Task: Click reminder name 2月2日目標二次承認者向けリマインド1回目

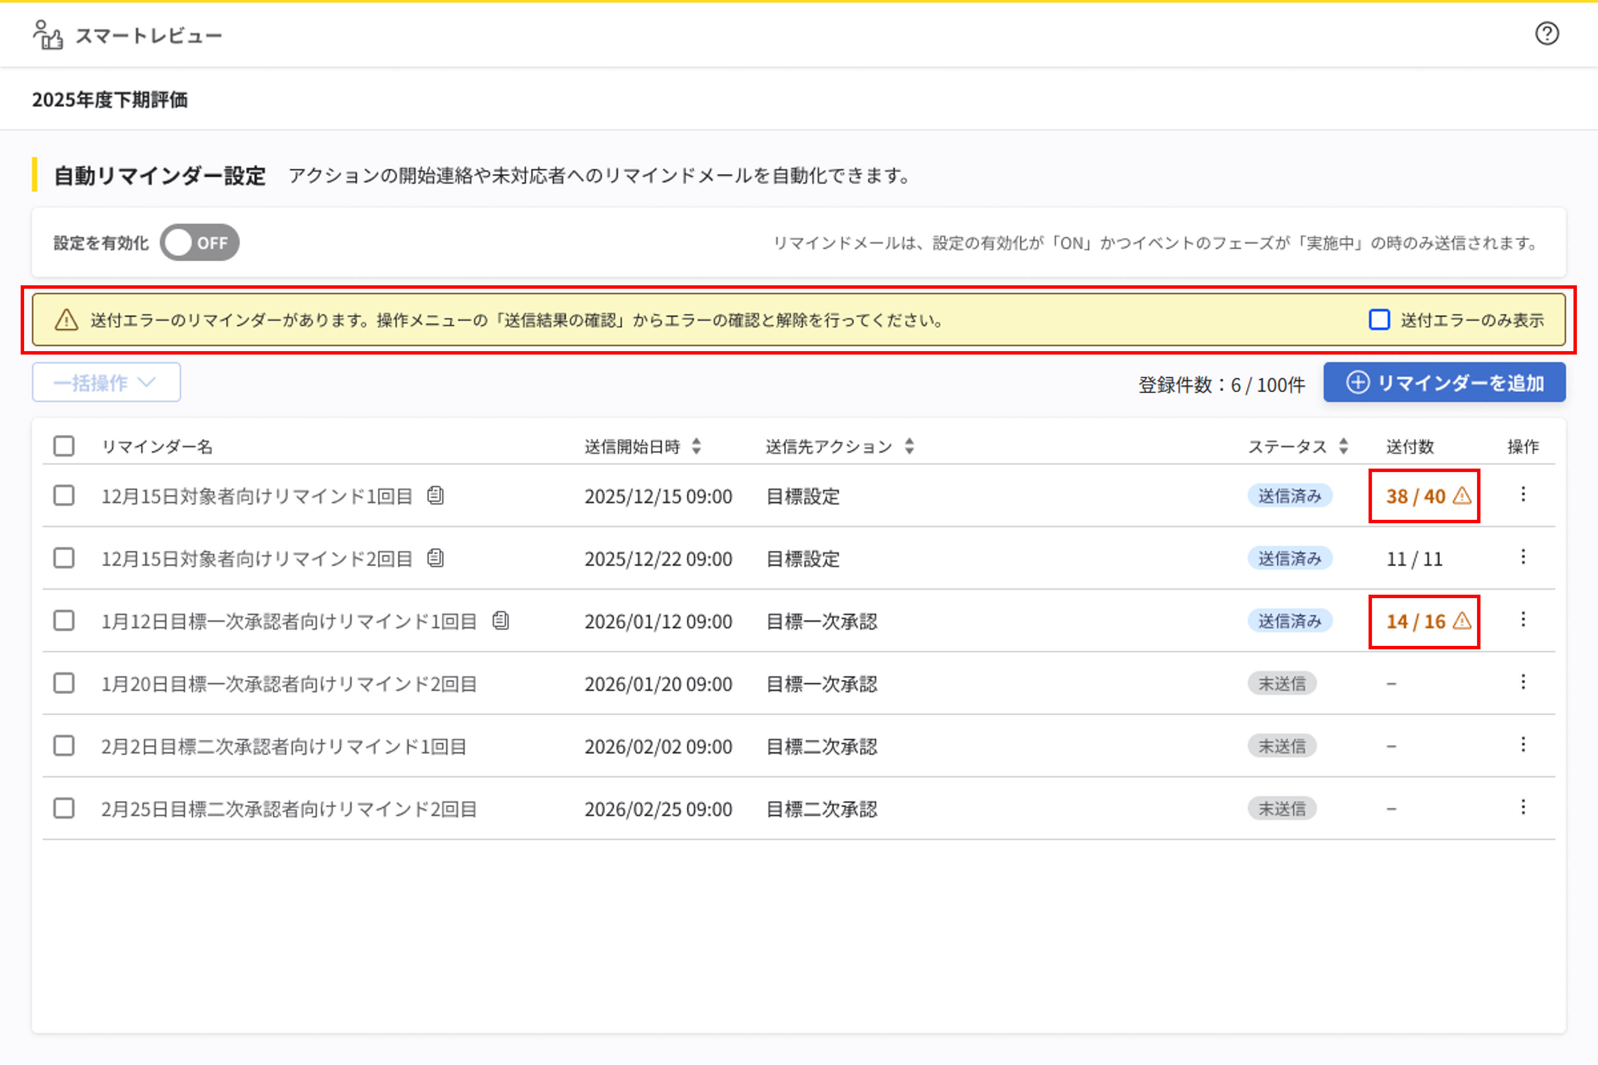Action: pos(284,747)
